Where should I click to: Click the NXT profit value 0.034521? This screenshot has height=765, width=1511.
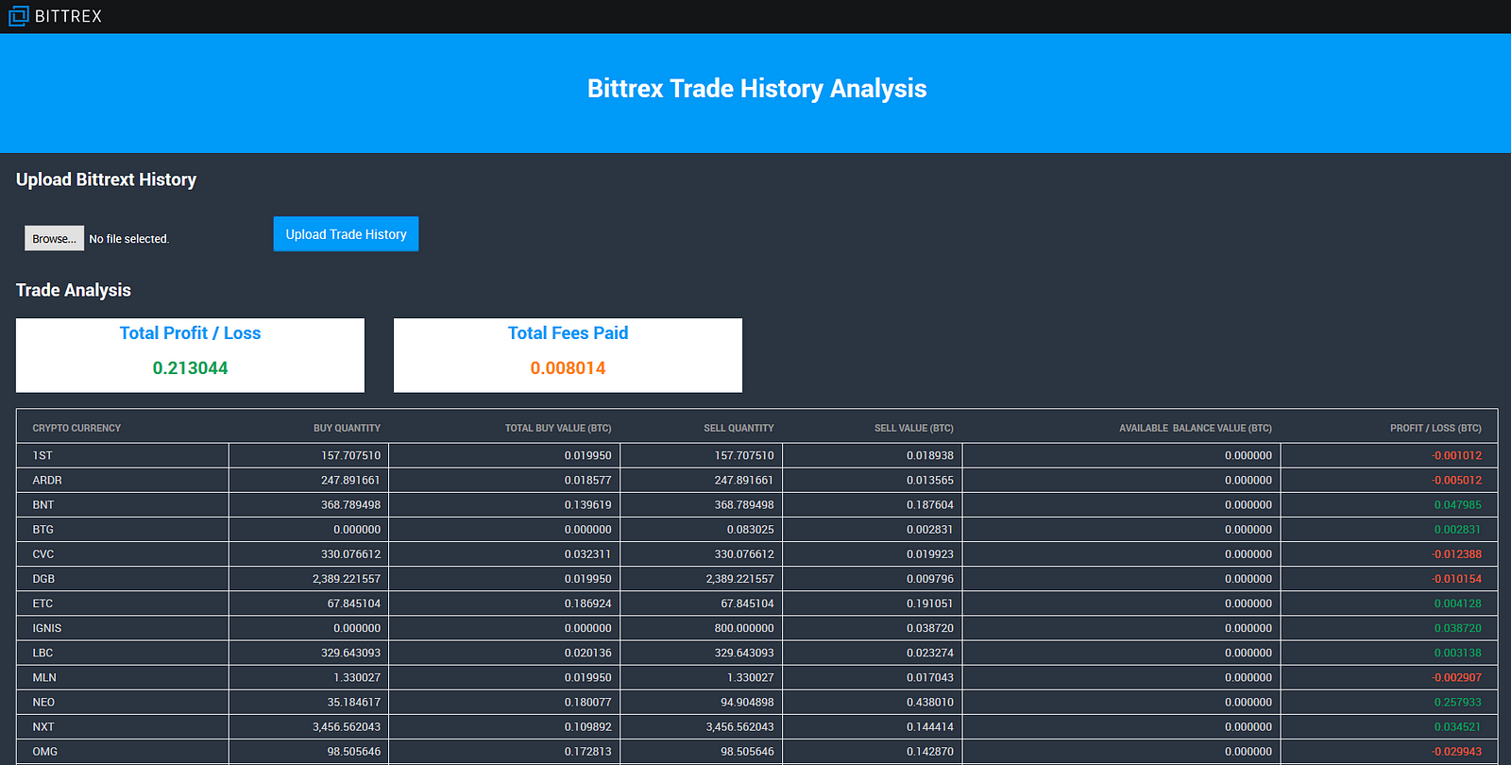[x=1458, y=726]
